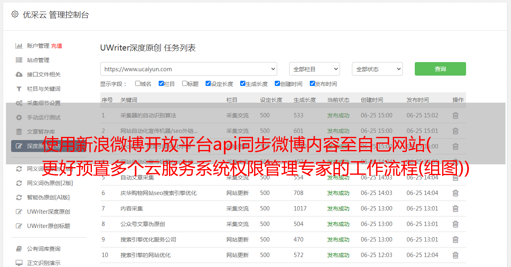Click create time 06-25 14:03 of 自动文章采集
The height and width of the screenshot is (267, 511).
(377, 177)
